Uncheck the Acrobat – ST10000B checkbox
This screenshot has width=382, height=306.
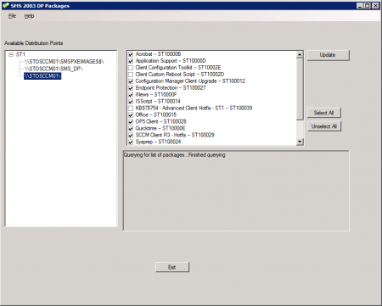(x=131, y=54)
